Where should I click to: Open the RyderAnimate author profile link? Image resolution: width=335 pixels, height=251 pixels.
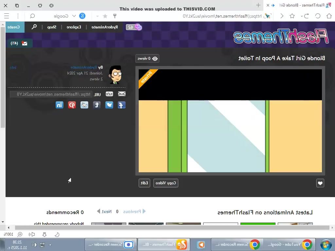pyautogui.click(x=84, y=67)
